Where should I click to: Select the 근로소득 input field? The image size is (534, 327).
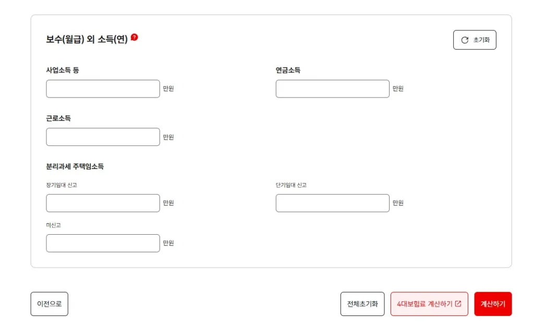coord(103,137)
